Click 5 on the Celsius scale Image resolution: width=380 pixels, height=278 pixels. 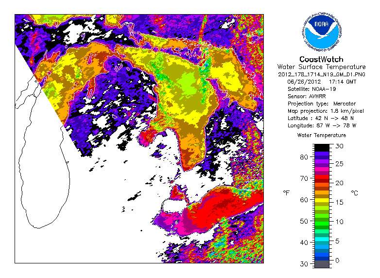tap(337, 241)
